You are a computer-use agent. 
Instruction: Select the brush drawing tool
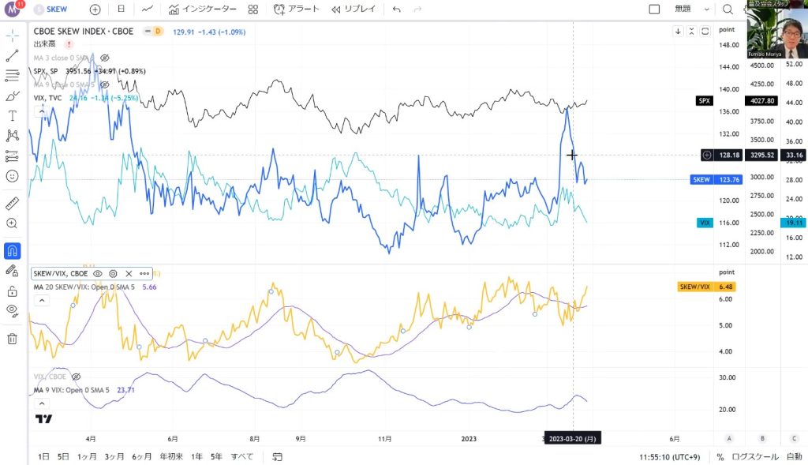(x=13, y=96)
